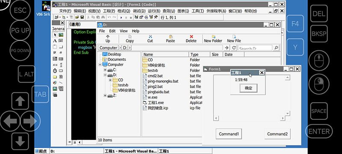The height and width of the screenshot is (154, 342).
Task: Select the Line control in toolbox
Action: 61,83
